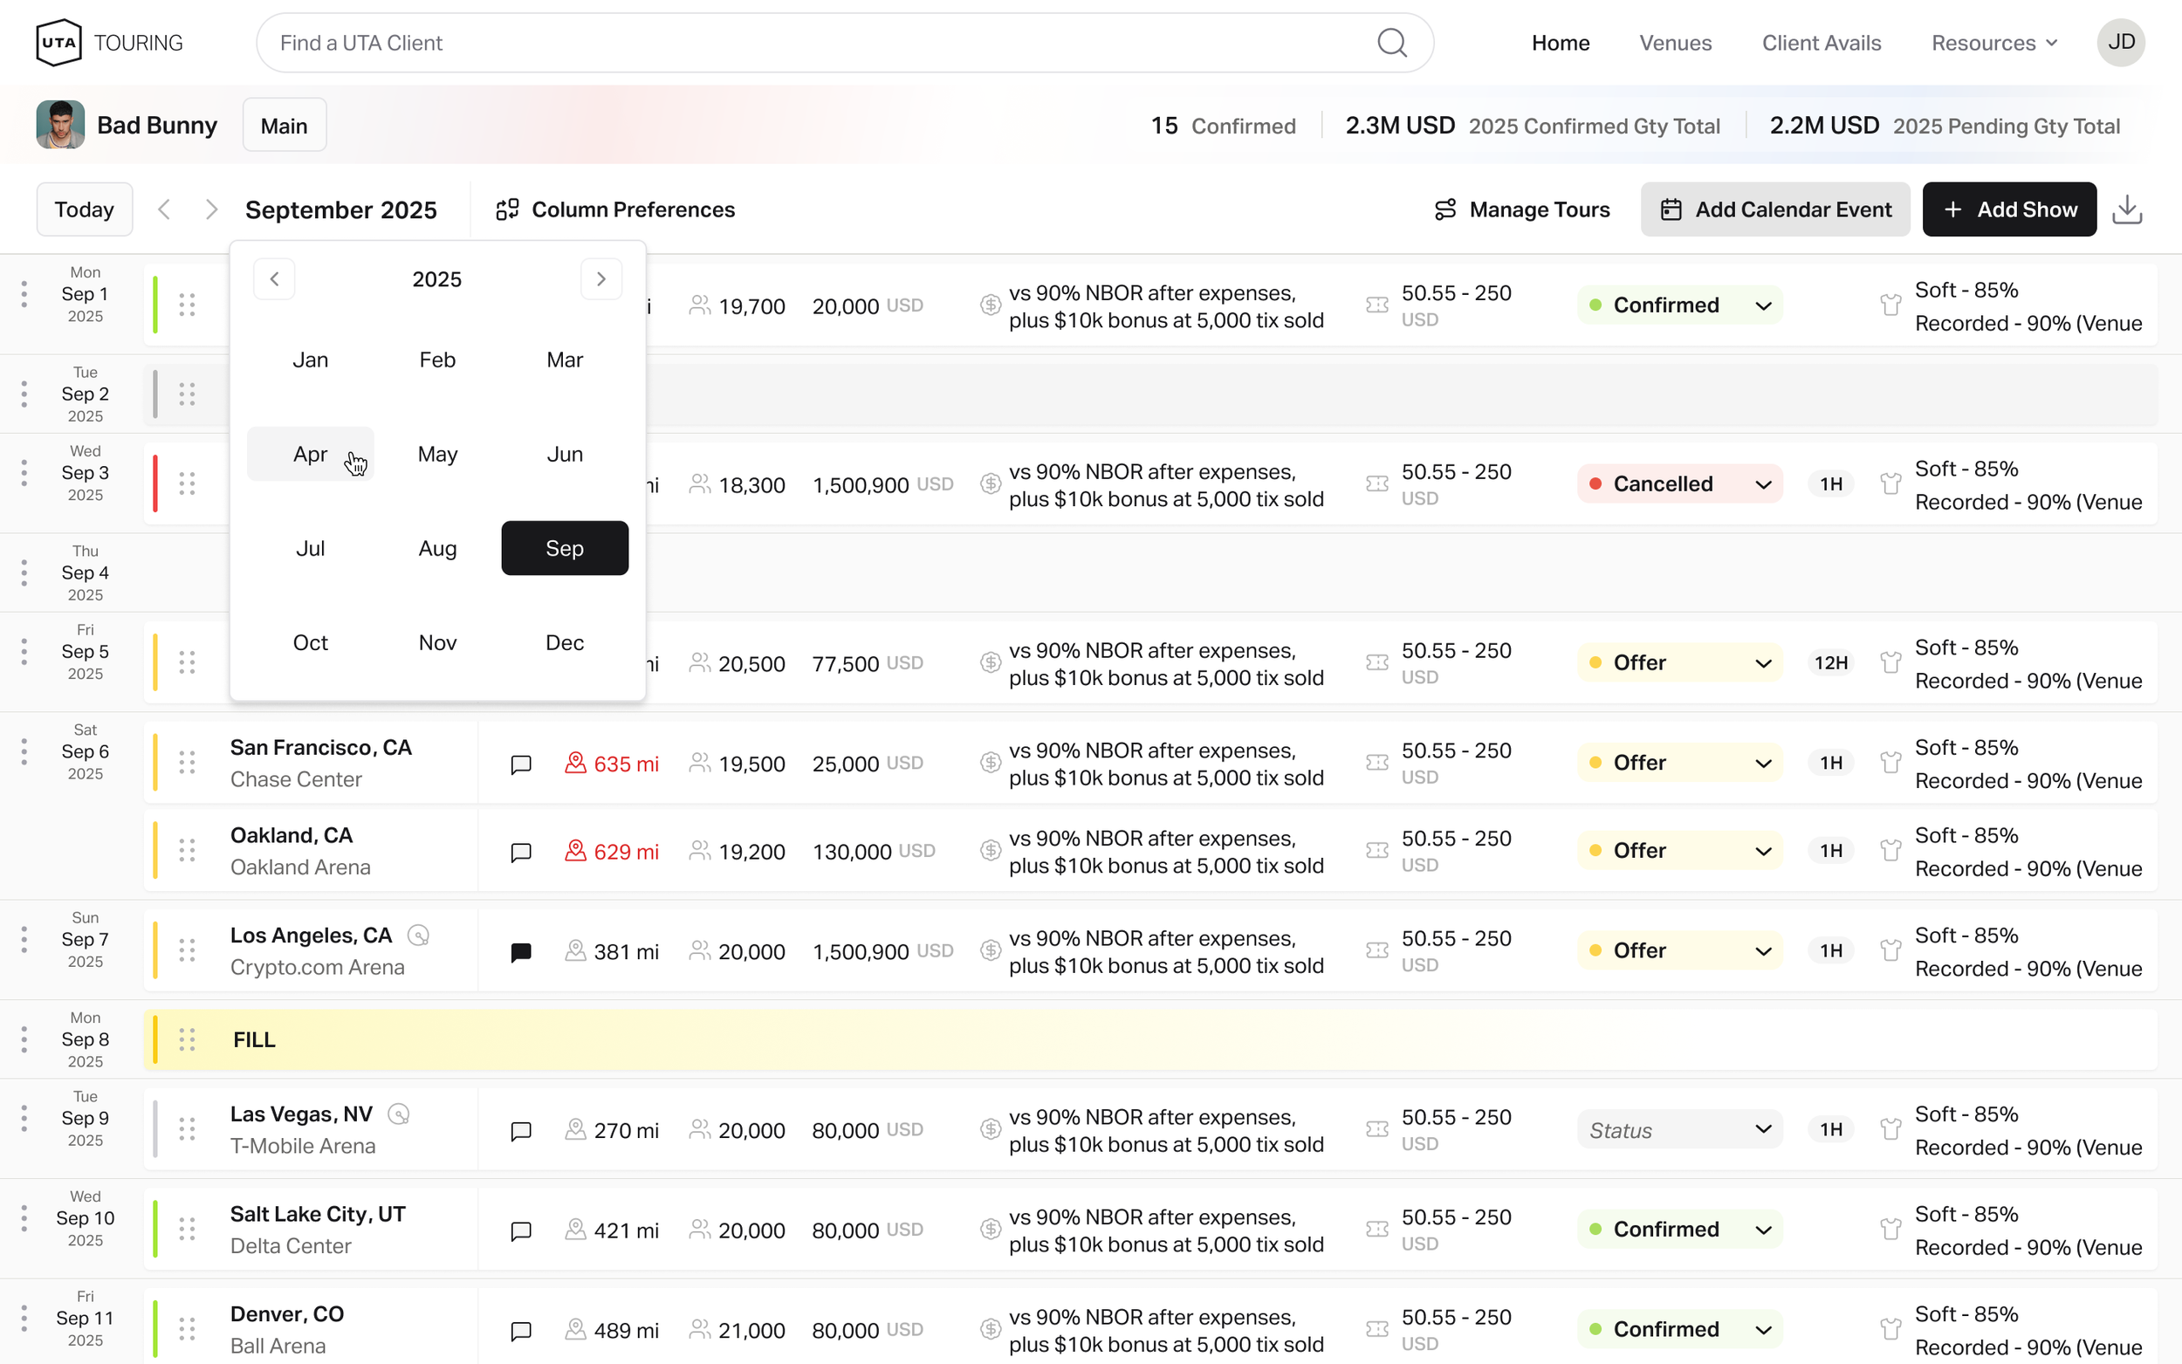The height and width of the screenshot is (1364, 2182).
Task: Select Apr in the month picker
Action: (311, 454)
